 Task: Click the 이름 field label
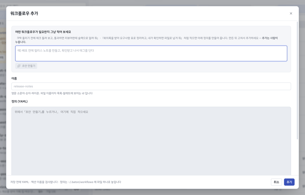click(14, 78)
